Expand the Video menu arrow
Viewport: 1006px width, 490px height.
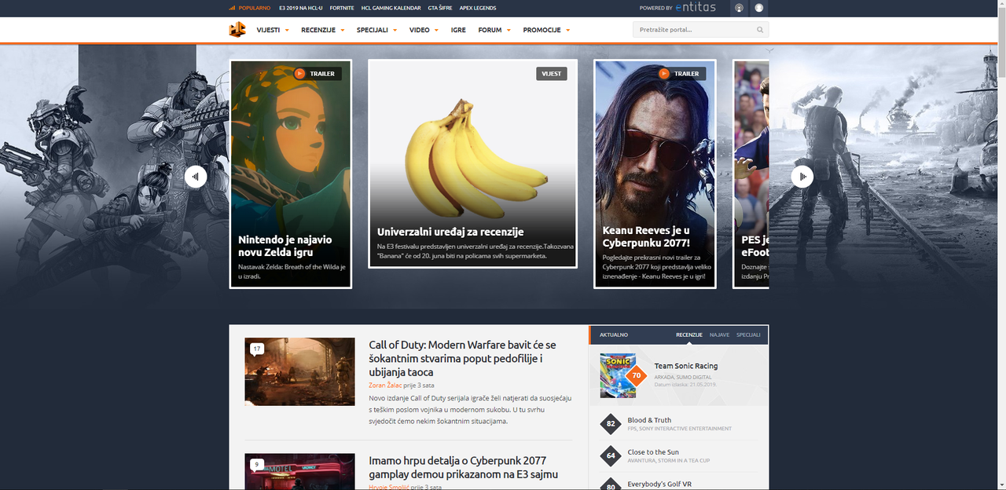tap(437, 31)
